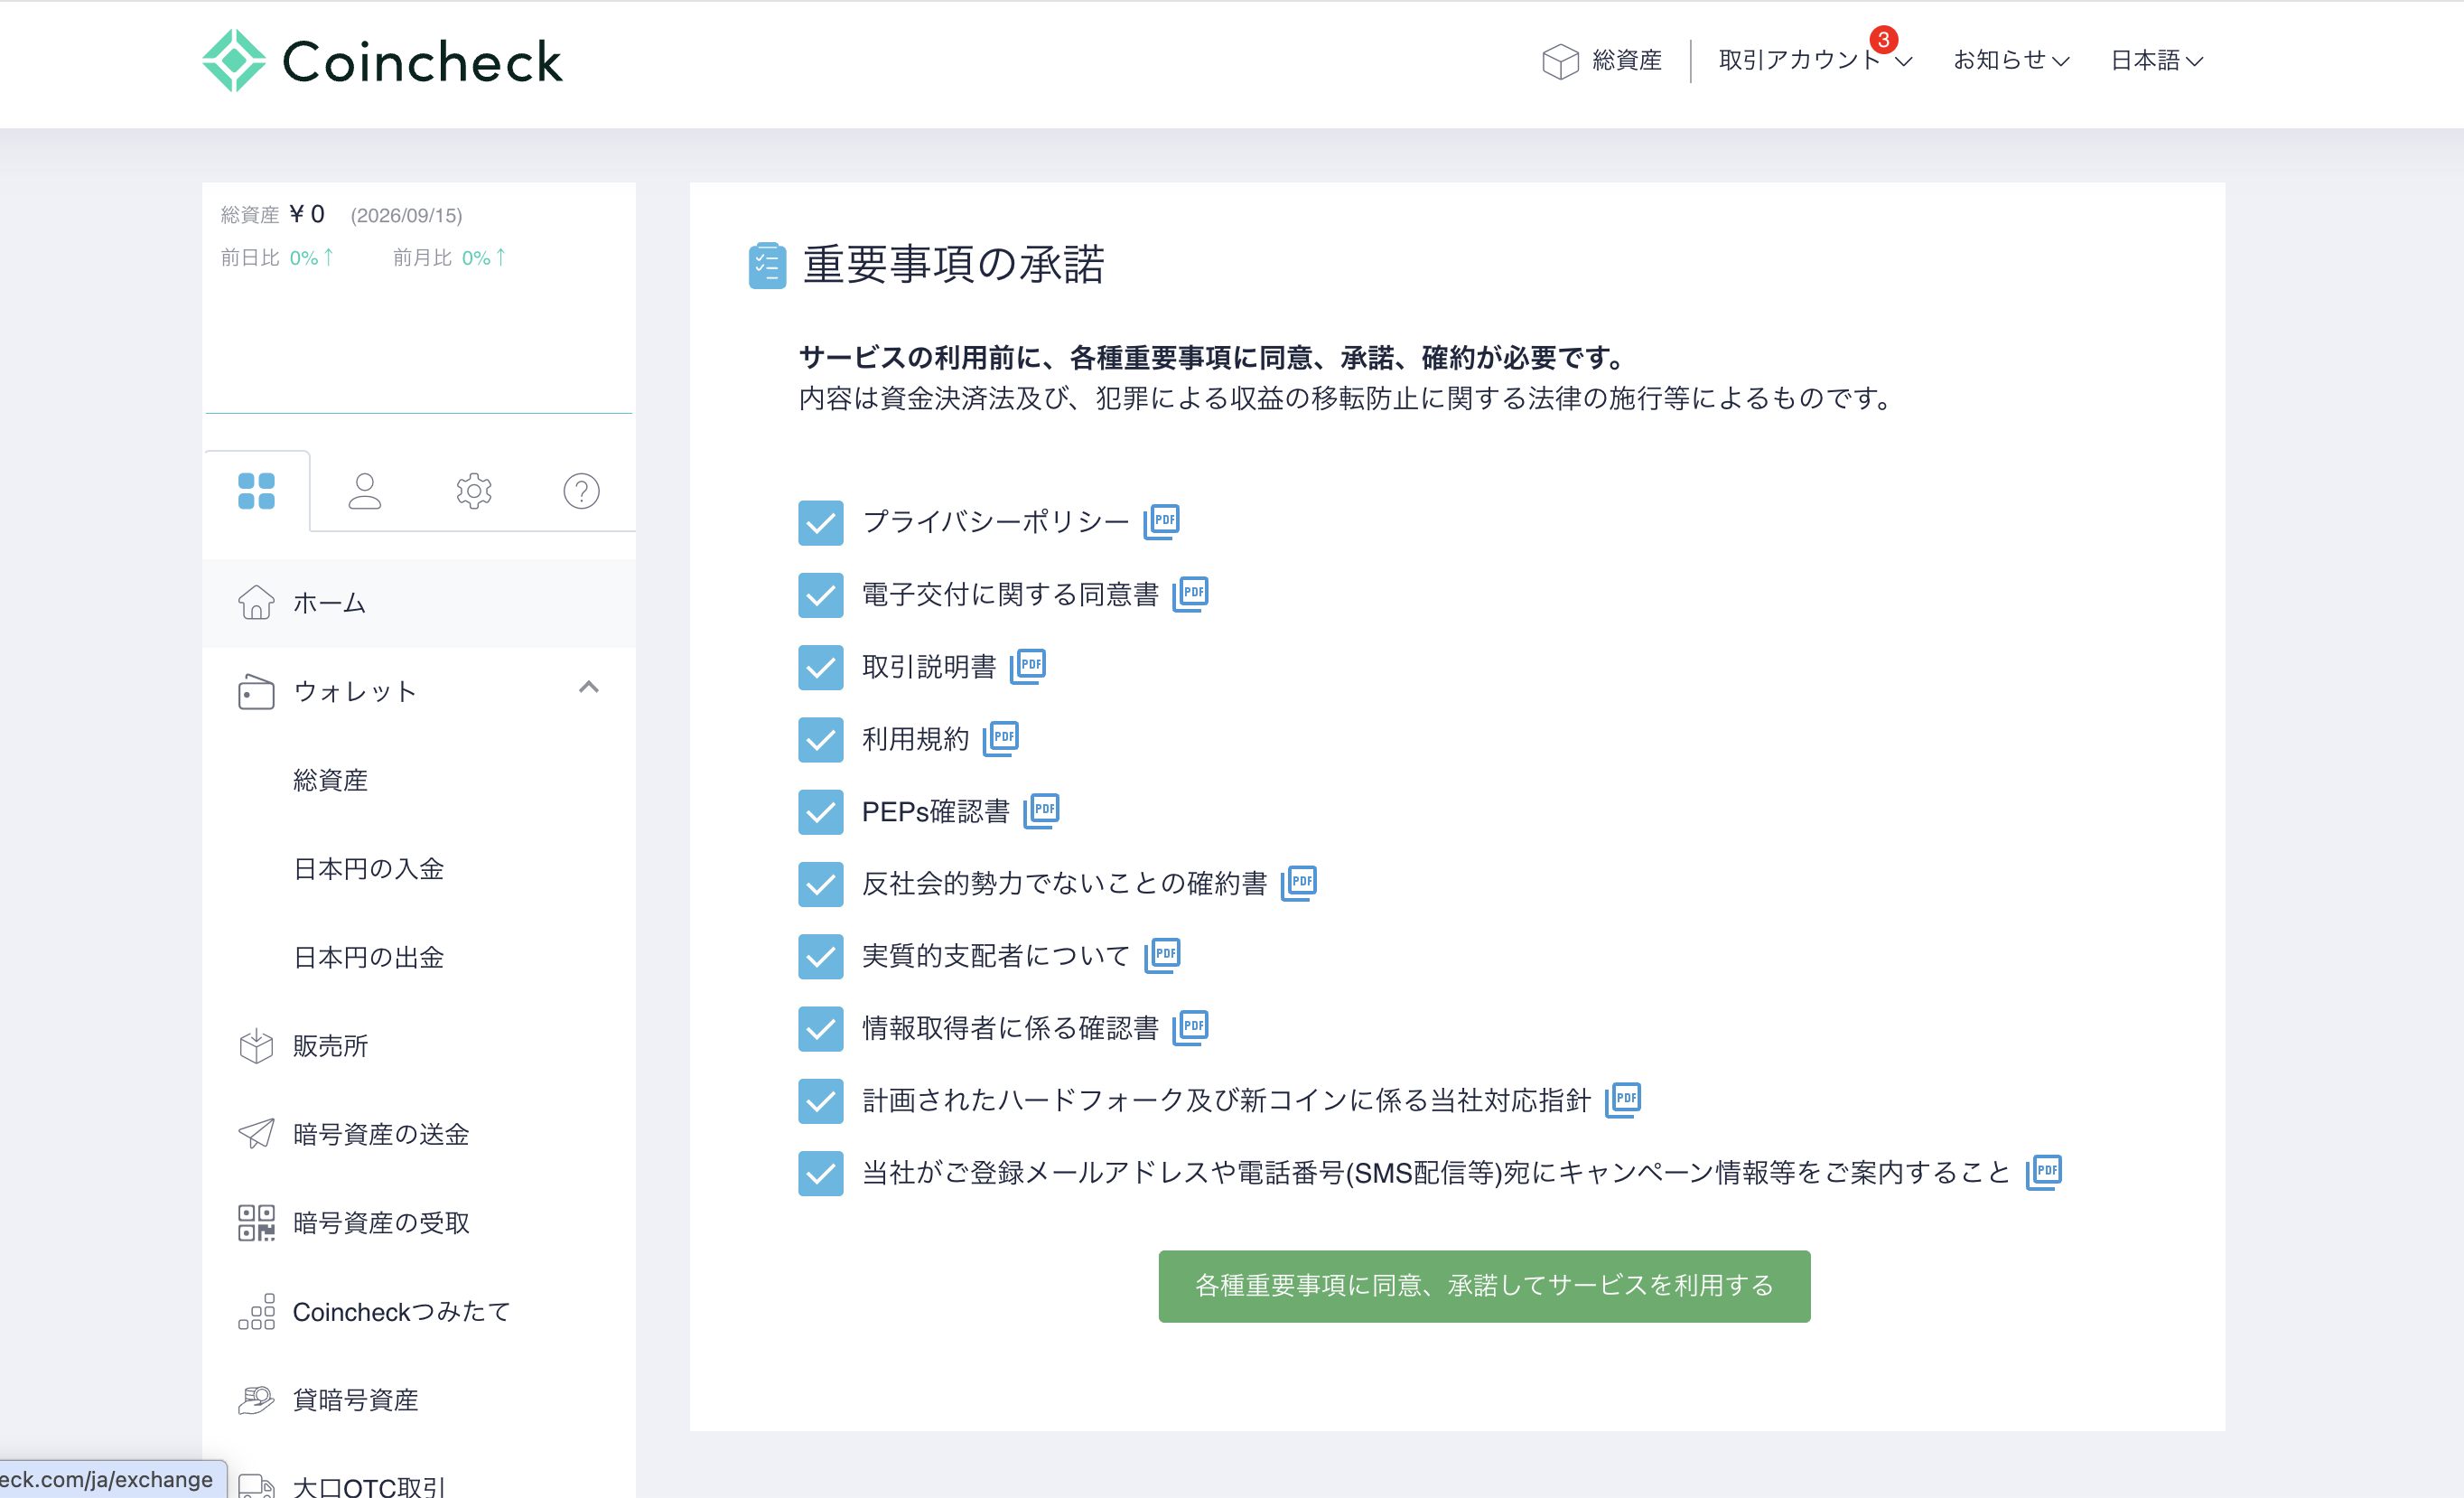Open PDF icon for 電子交付に関する同意書
The width and height of the screenshot is (2464, 1498).
click(x=1190, y=594)
